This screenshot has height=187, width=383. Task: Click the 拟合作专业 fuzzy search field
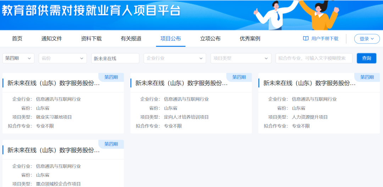314,58
